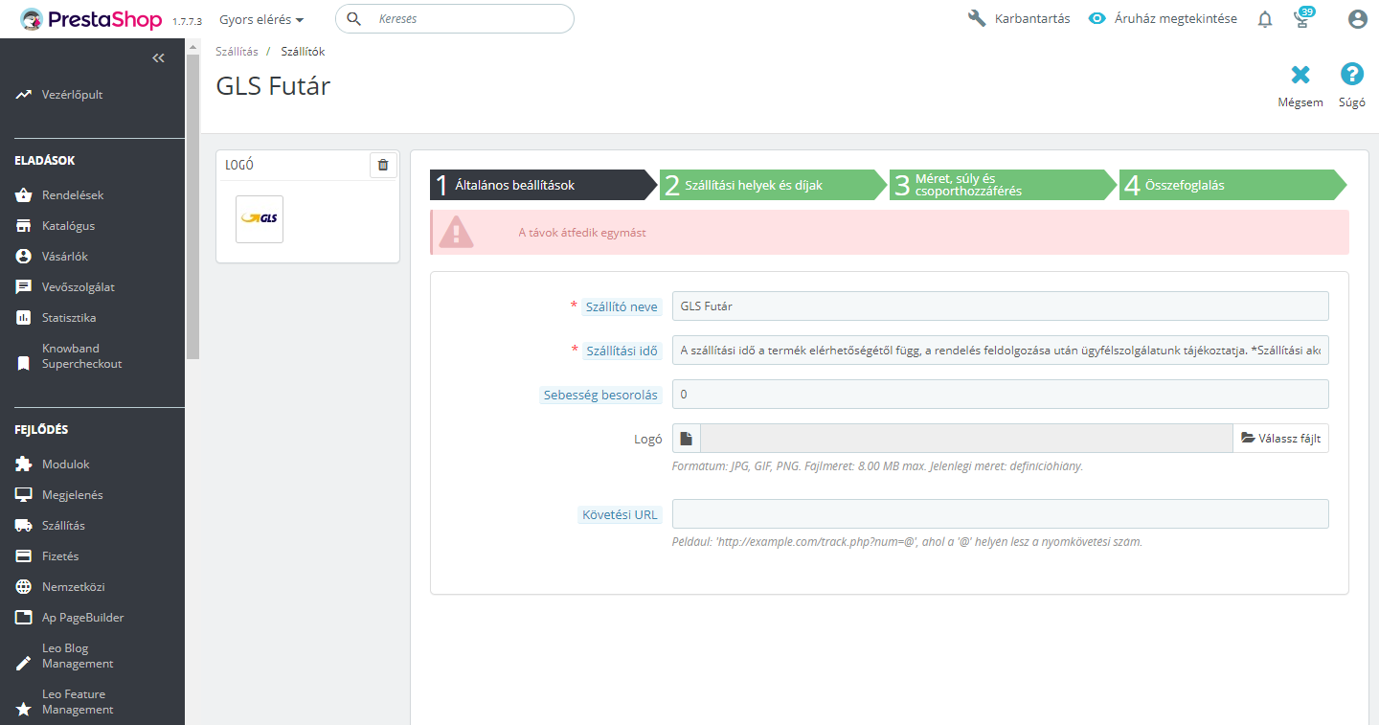The height and width of the screenshot is (725, 1379).
Task: Go to step 4 Összefoglalás
Action: pyautogui.click(x=1233, y=185)
